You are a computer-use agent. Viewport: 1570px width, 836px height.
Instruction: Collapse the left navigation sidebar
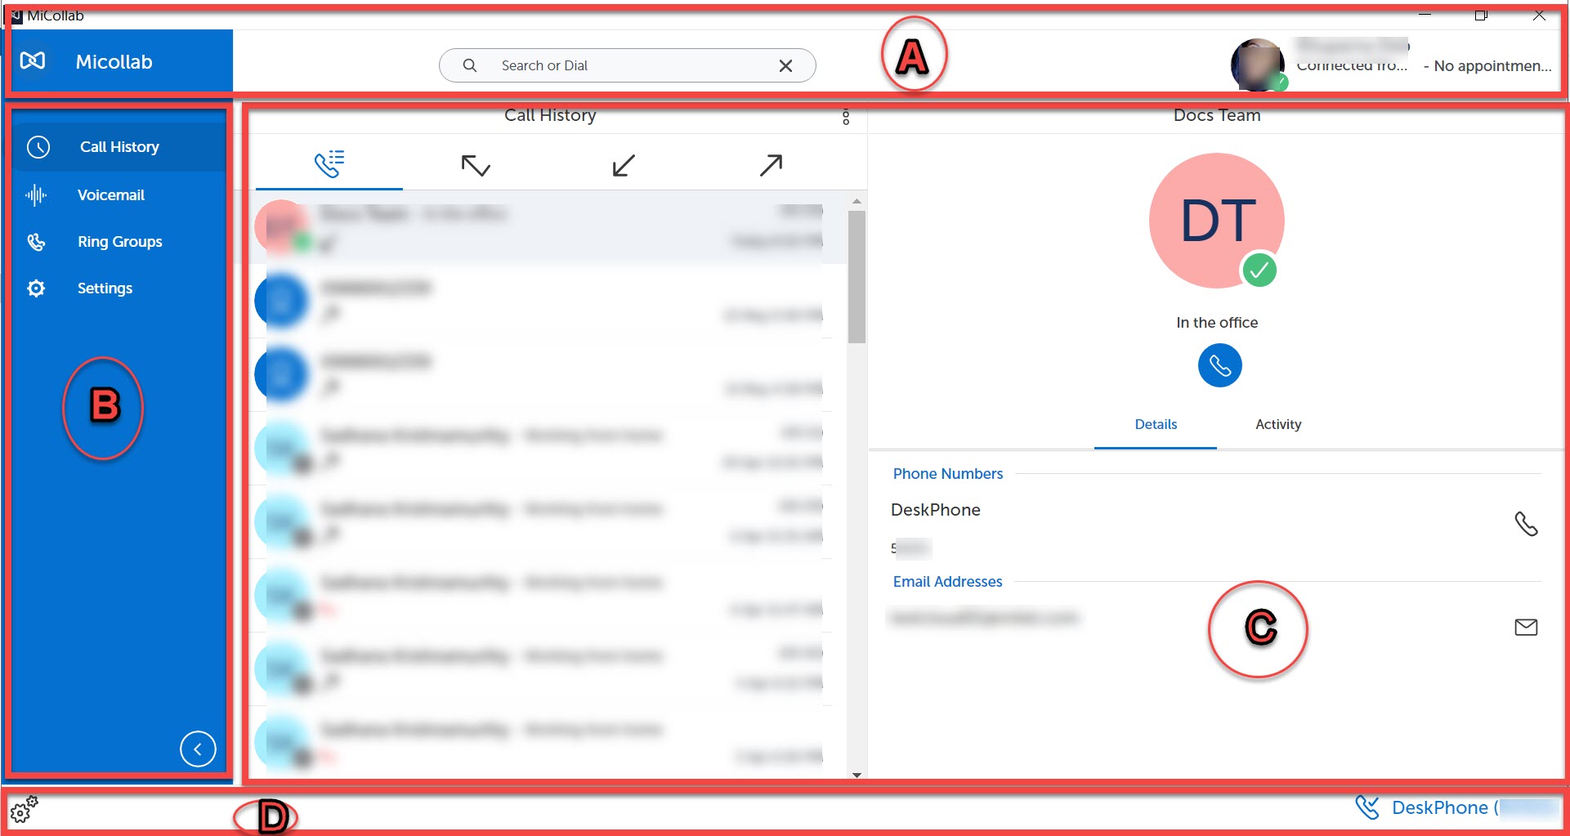pos(198,749)
